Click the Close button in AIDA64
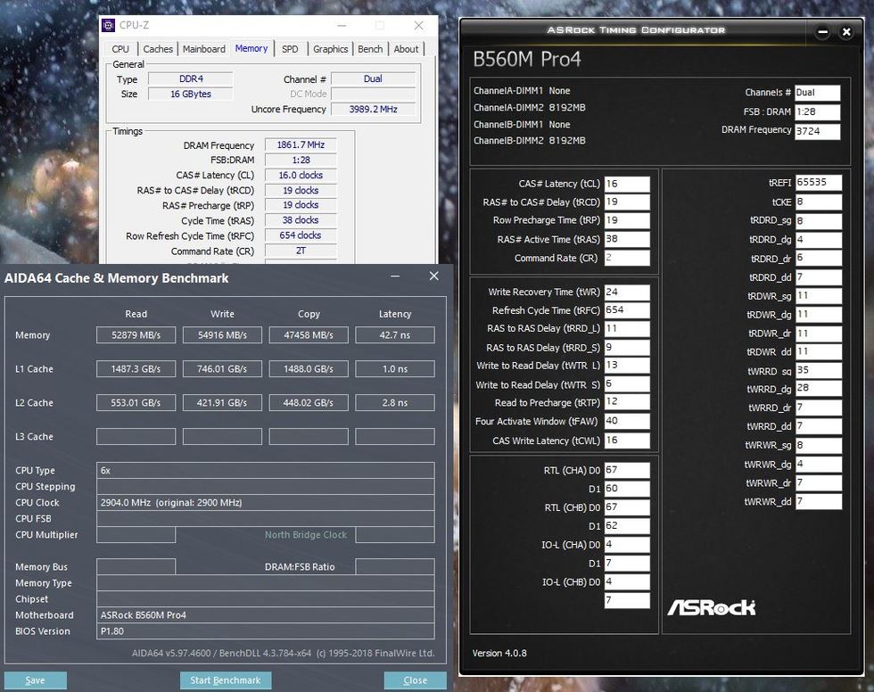Viewport: 874px width, 692px height. point(415,680)
